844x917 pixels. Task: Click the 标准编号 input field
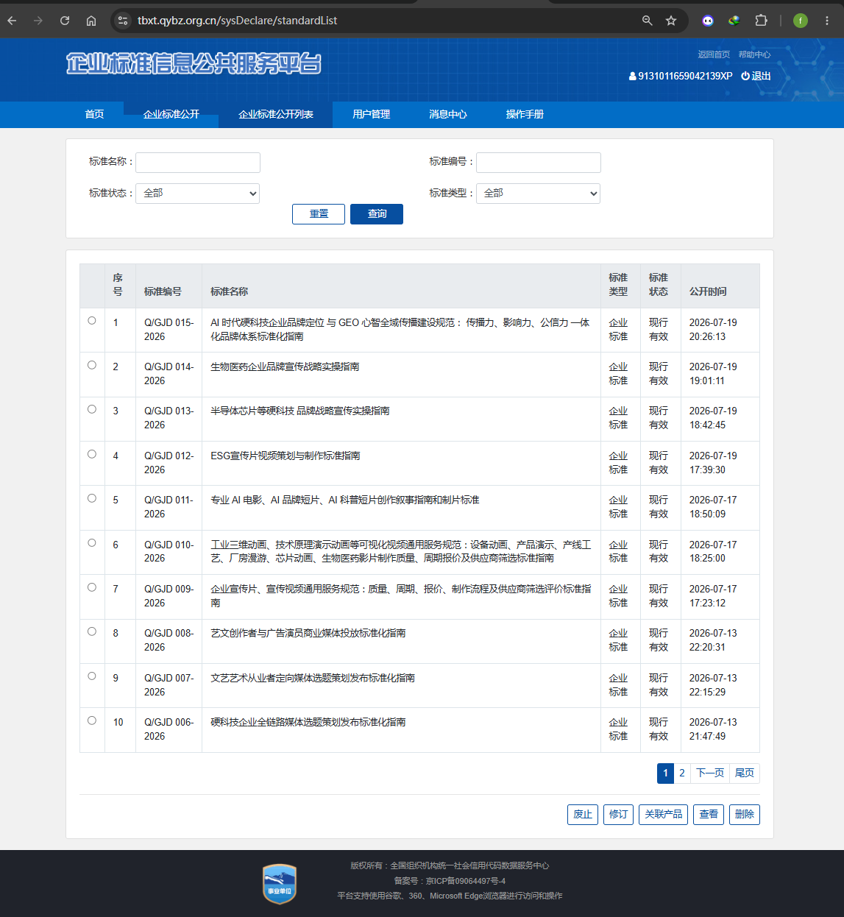539,163
